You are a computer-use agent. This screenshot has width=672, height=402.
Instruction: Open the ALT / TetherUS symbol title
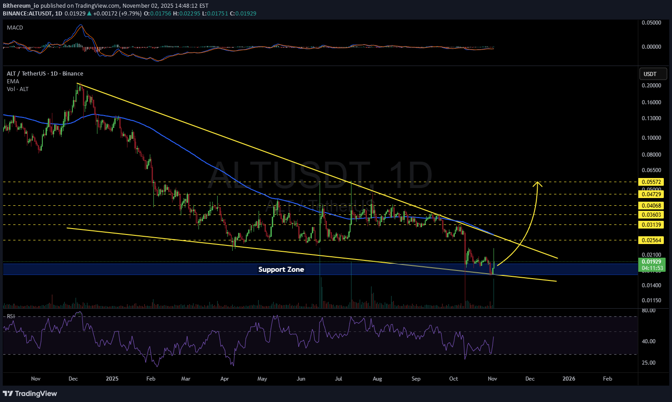tap(45, 74)
